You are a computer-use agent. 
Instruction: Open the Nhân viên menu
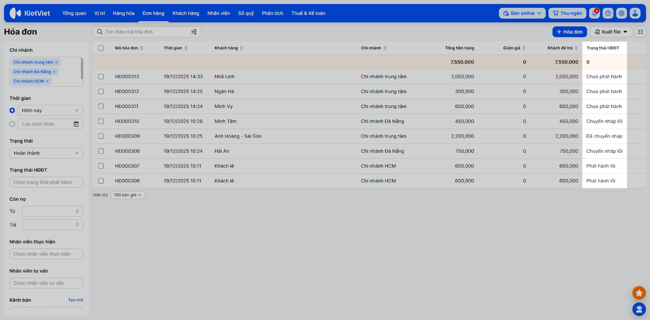click(219, 13)
